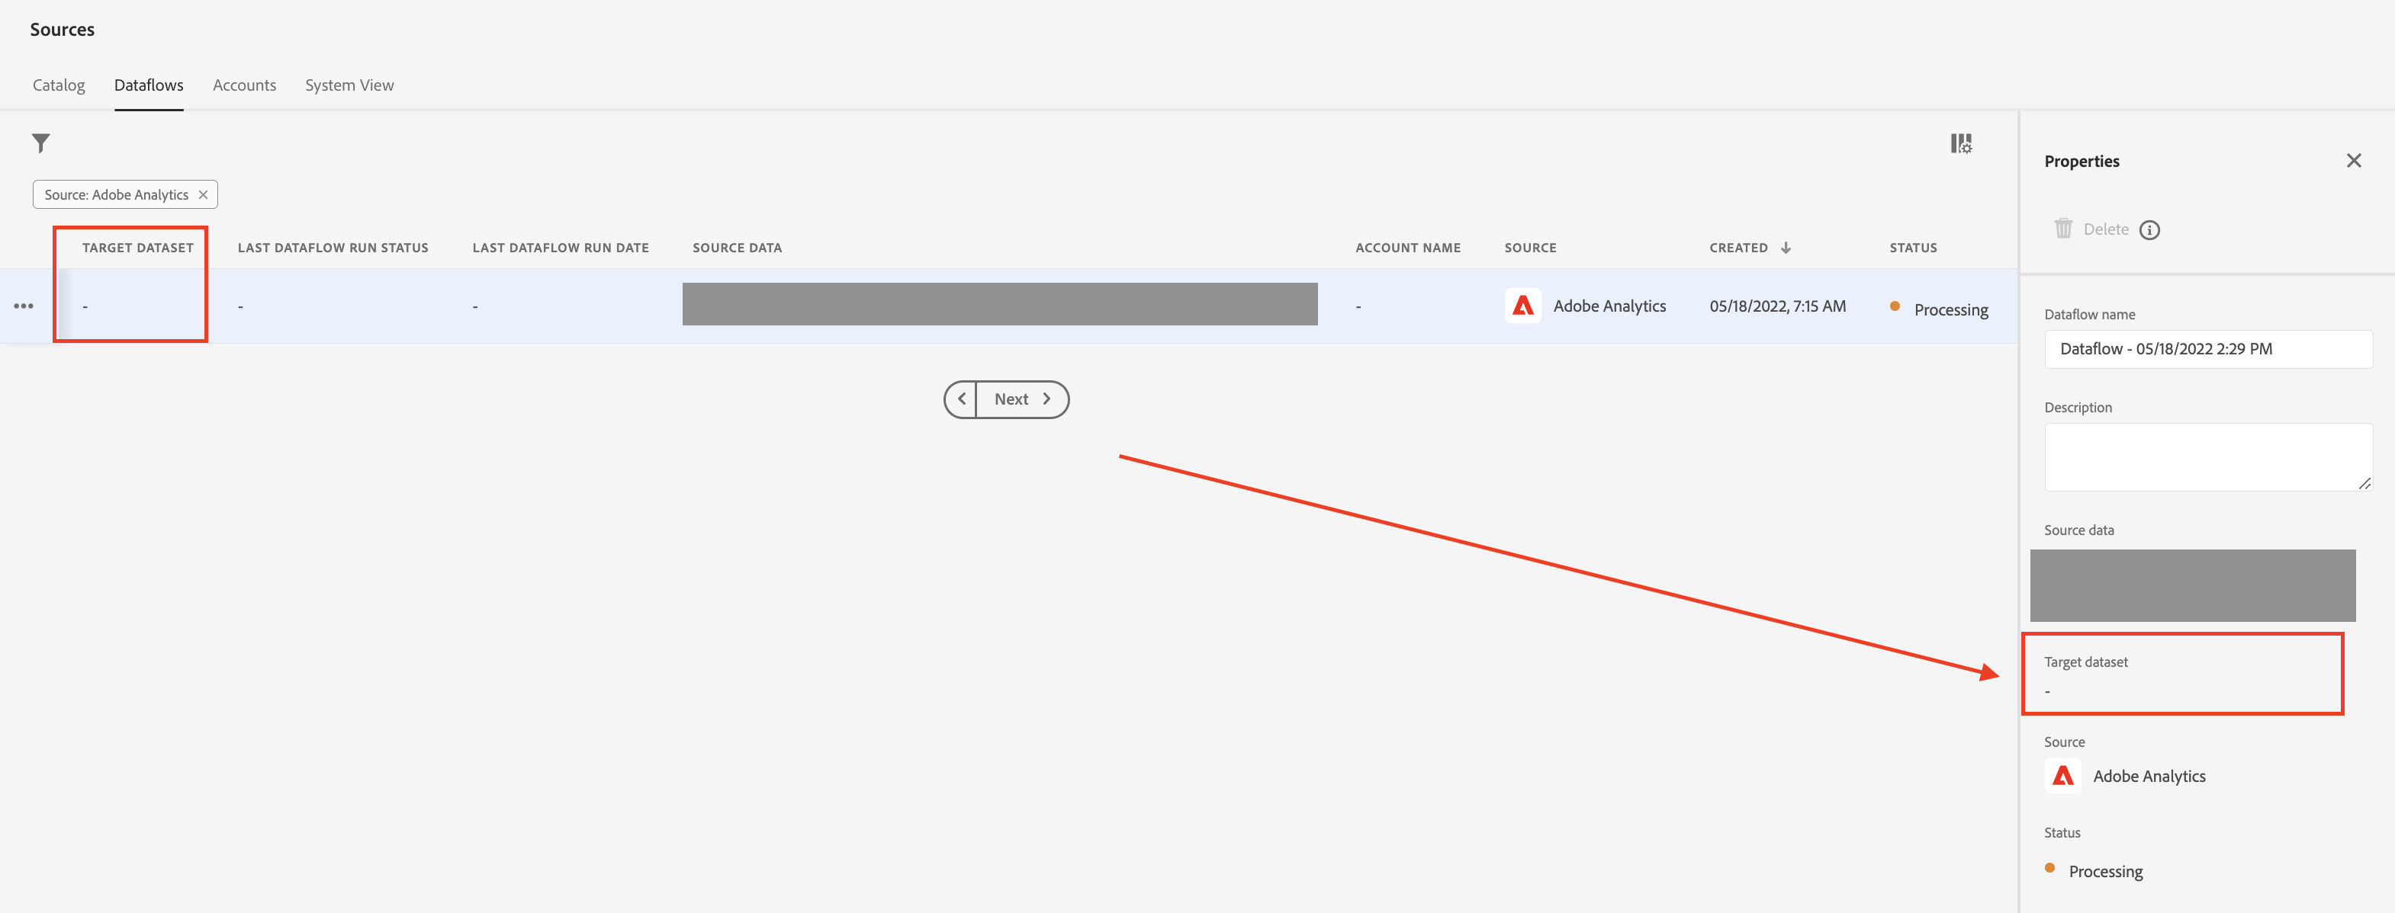Edit the Dataflow name field
2395x913 pixels.
(2207, 349)
